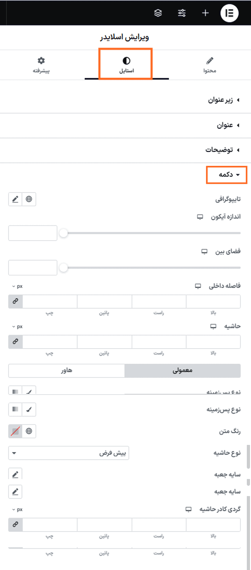Open the پیش فرض border type dropdown

coord(68,453)
